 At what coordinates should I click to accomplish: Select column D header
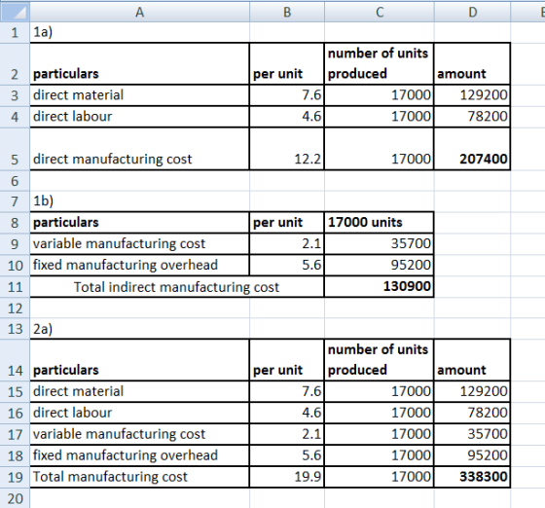click(x=472, y=12)
